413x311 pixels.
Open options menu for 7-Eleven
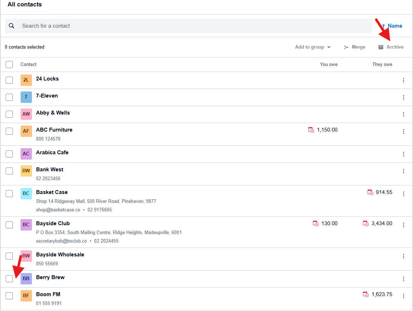pyautogui.click(x=403, y=98)
